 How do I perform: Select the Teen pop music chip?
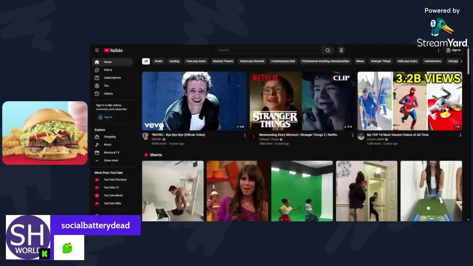(196, 61)
